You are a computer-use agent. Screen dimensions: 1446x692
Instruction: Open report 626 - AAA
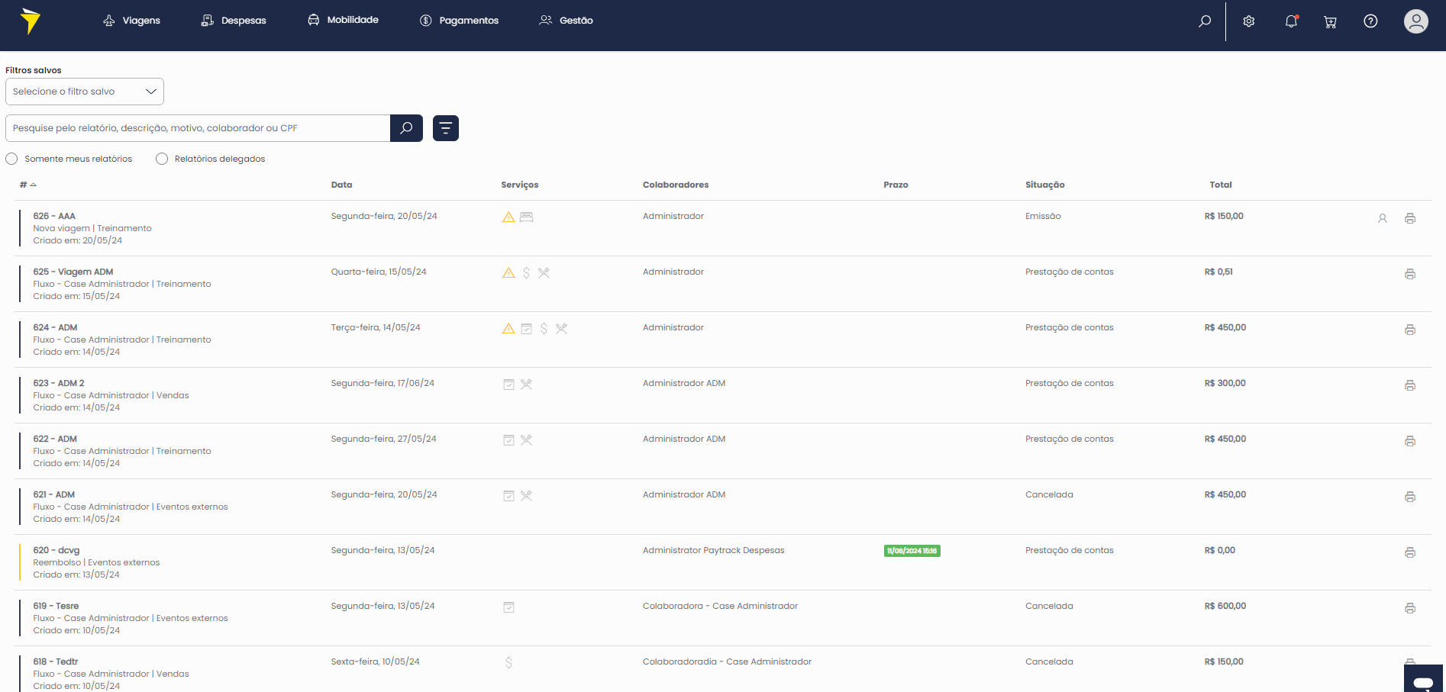pos(54,216)
